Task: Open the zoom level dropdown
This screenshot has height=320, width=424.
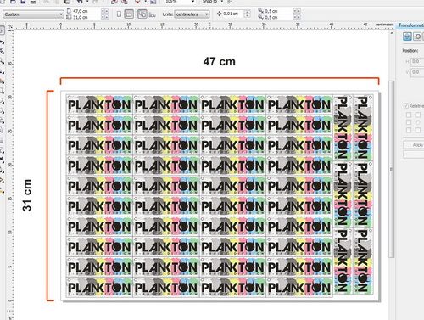Action: (180, 2)
